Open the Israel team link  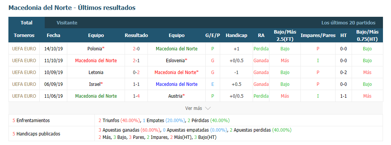[x=95, y=84]
